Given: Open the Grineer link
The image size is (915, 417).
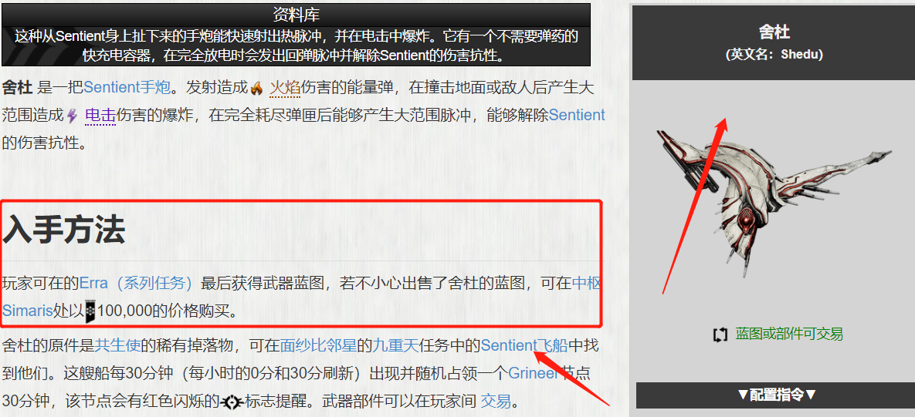Looking at the screenshot, I should 534,373.
